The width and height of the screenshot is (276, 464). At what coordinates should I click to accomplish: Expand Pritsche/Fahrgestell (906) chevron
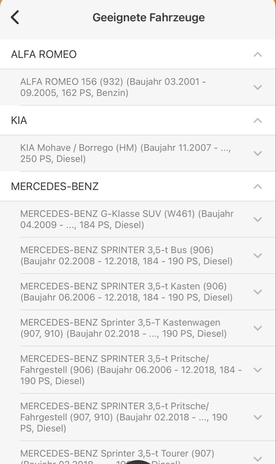click(x=257, y=370)
